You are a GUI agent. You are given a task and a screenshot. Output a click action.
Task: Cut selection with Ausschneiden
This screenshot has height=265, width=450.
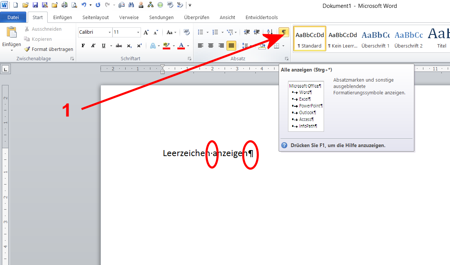[43, 29]
